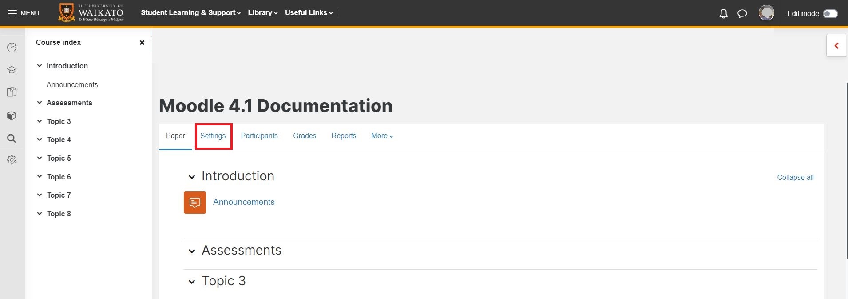This screenshot has width=848, height=299.
Task: Click the graduation cap icon in sidebar
Action: pyautogui.click(x=12, y=70)
